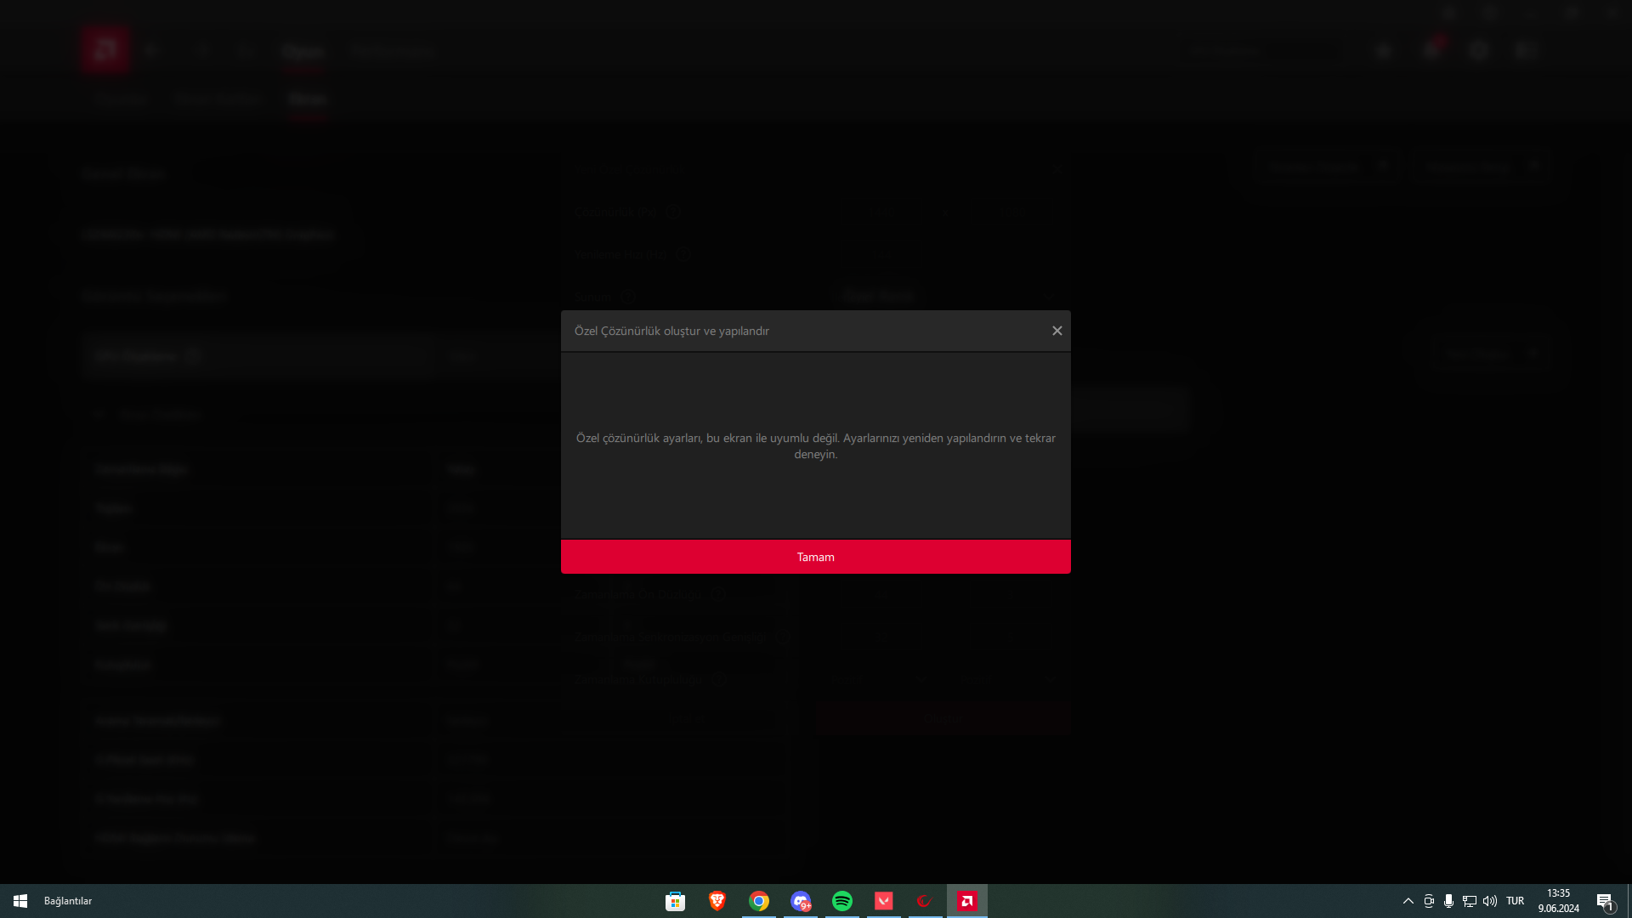The image size is (1632, 918).
Task: Open the clock and calendar flyout
Action: 1558,901
